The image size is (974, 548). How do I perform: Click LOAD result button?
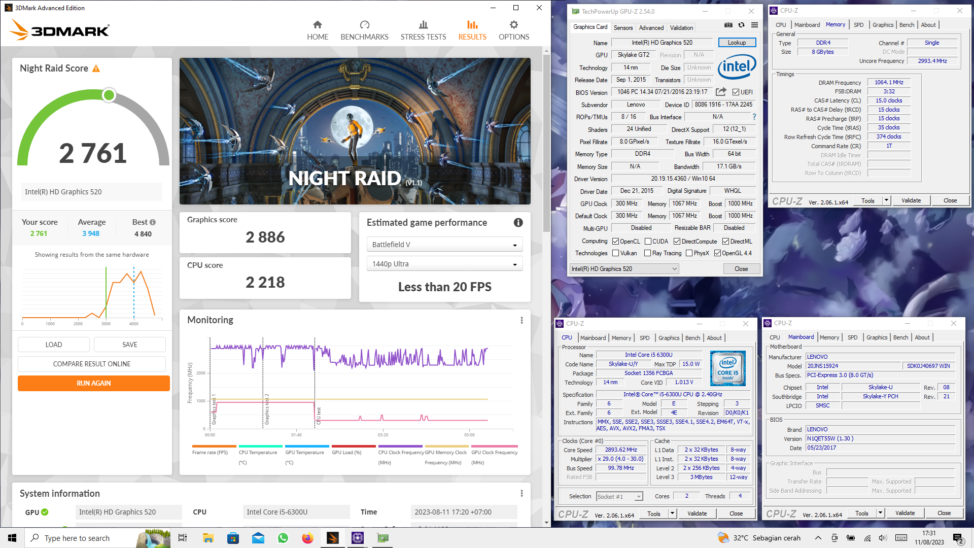54,345
